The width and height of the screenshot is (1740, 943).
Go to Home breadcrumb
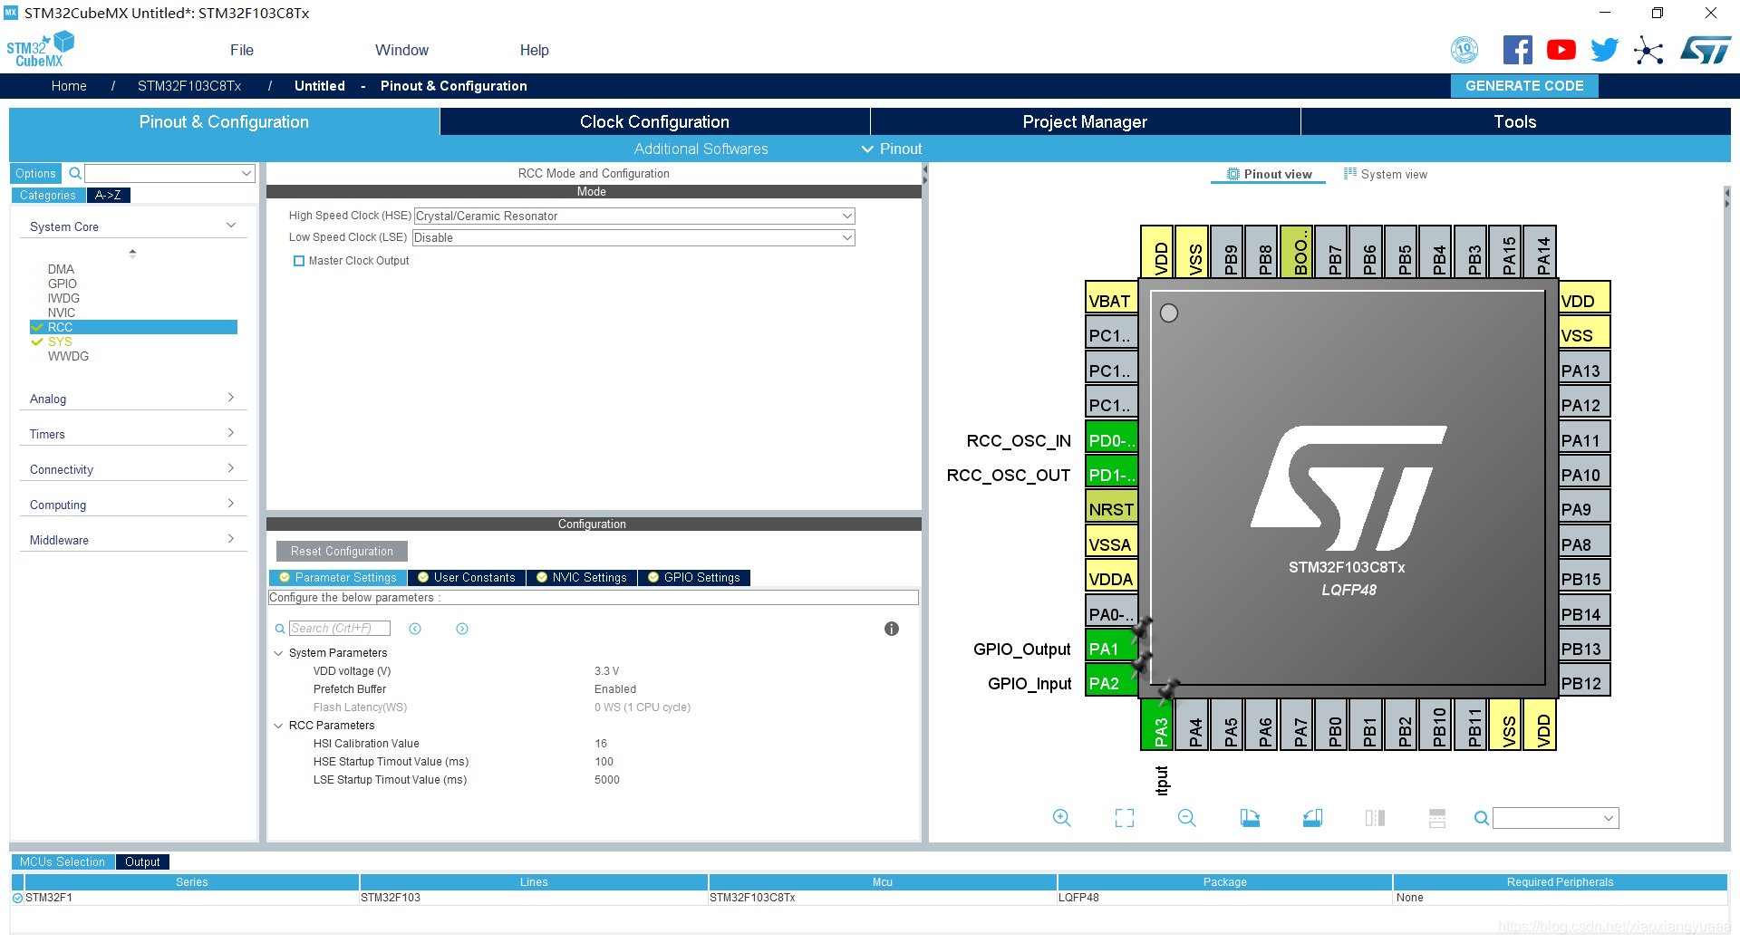[x=69, y=86]
